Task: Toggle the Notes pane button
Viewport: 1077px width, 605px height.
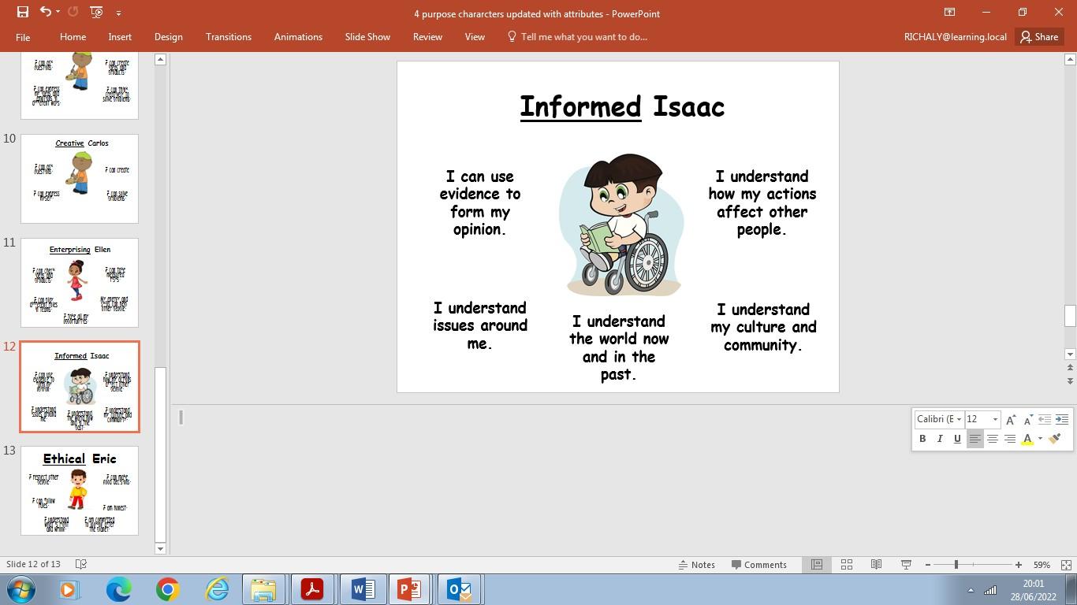Action: (x=696, y=565)
